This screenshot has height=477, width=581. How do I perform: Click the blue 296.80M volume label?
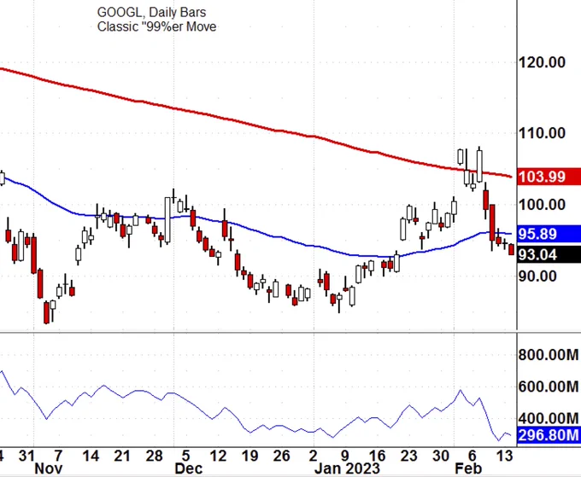(549, 435)
